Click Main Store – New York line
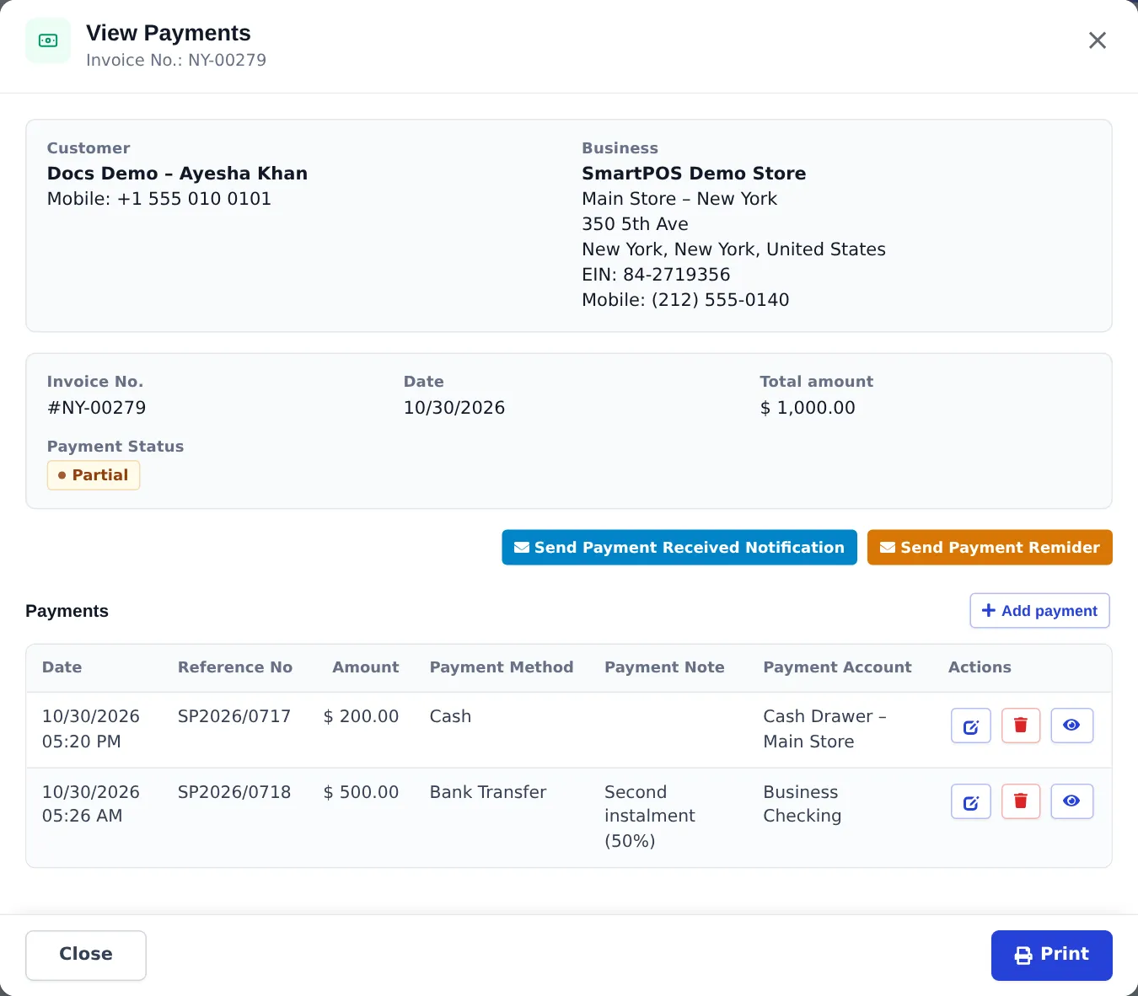1138x996 pixels. [679, 199]
